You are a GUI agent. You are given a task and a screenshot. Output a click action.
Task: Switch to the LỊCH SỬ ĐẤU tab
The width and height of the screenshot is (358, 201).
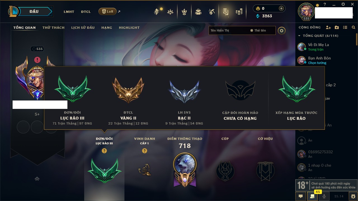[83, 28]
